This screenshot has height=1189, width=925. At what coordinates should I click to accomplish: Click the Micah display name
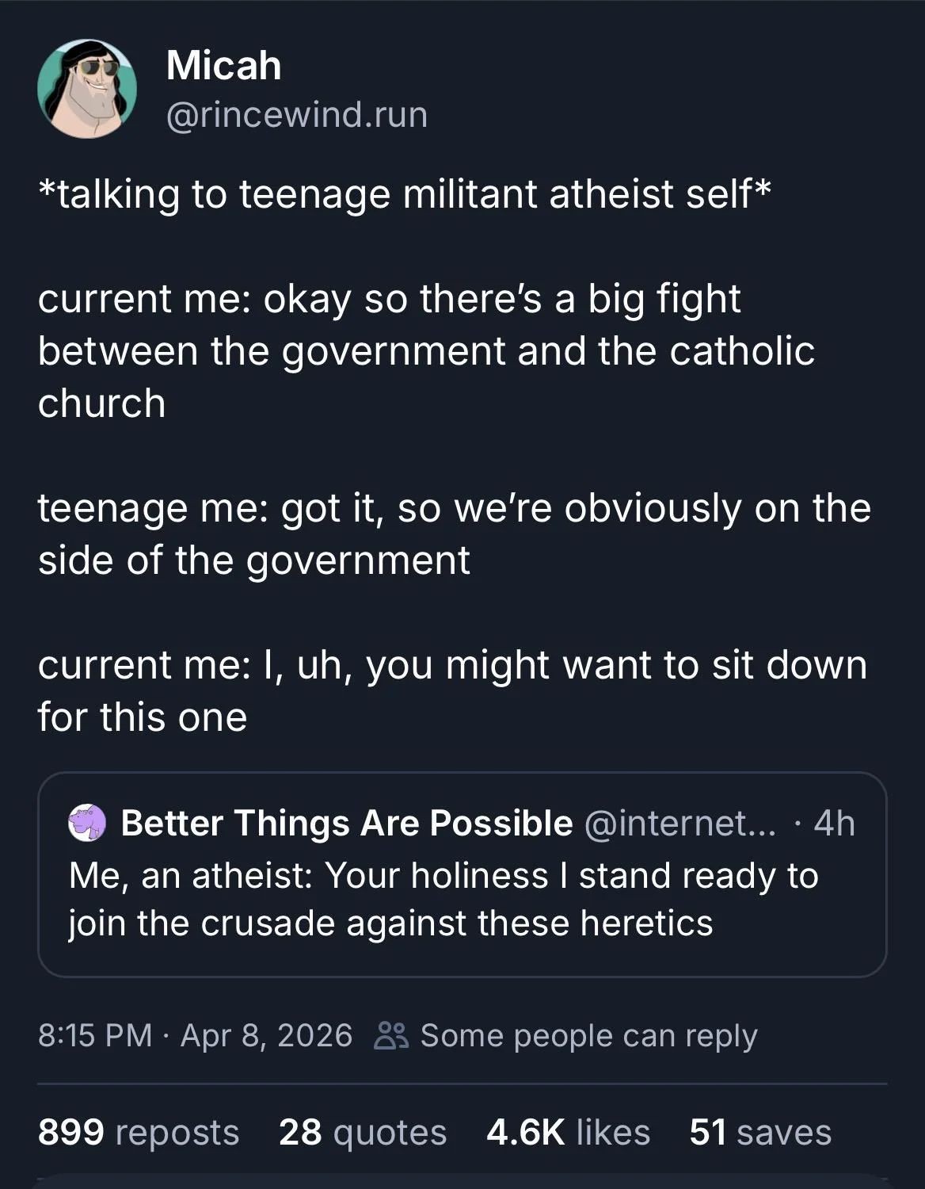[223, 65]
